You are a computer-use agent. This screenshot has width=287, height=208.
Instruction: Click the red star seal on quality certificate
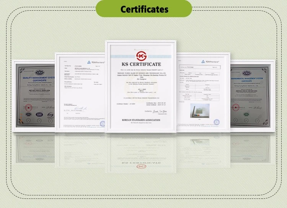coord(29,108)
